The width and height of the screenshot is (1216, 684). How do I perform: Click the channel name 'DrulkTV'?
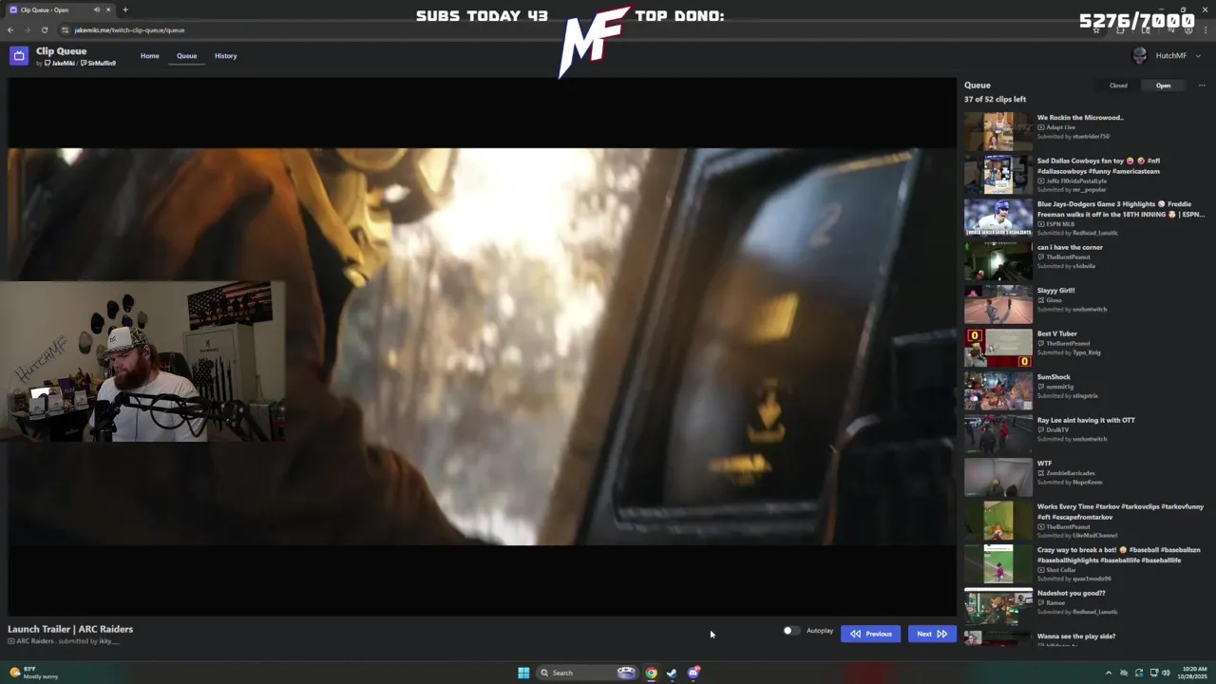pyautogui.click(x=1057, y=429)
